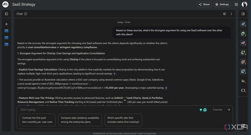Click the SaaS Strategy notebook title
Image resolution: width=251 pixels, height=135 pixels.
point(24,5)
